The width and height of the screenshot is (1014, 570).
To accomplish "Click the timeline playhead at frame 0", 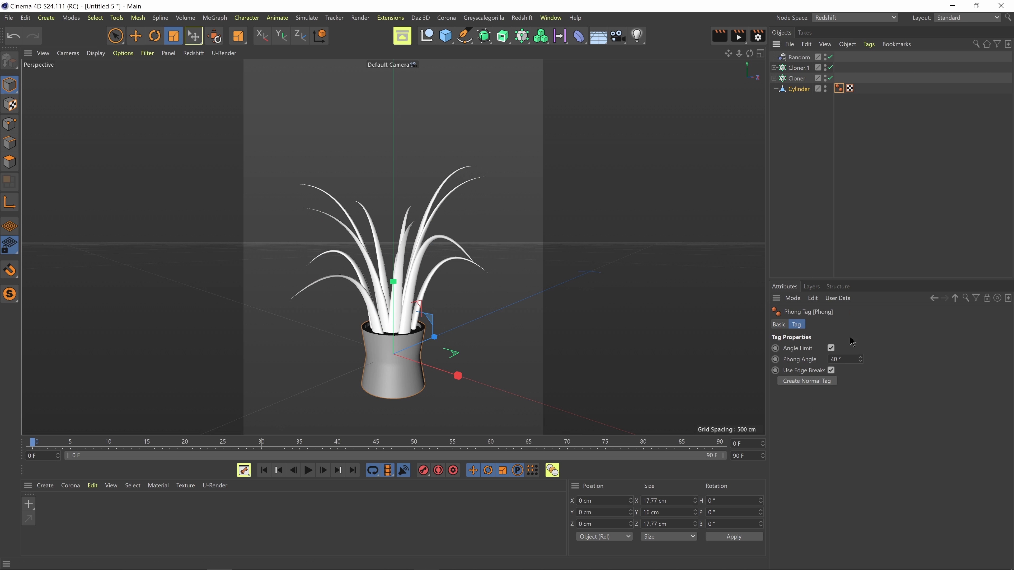I will tap(33, 442).
